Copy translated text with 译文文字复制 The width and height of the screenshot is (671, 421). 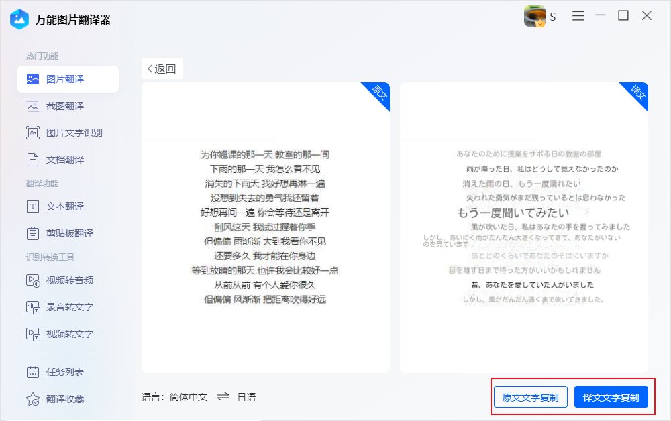coord(611,396)
